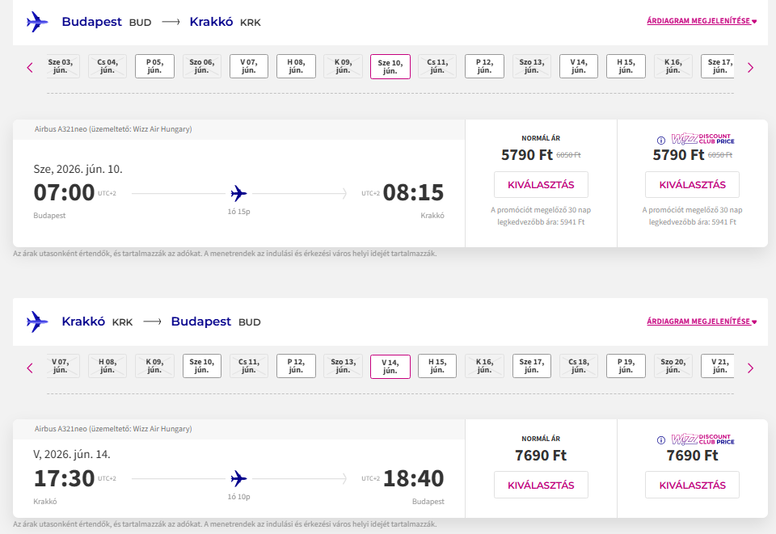Screen dimensions: 776x534
Task: Click the info icon next to return Wizz Discount Club price
Action: pyautogui.click(x=661, y=440)
